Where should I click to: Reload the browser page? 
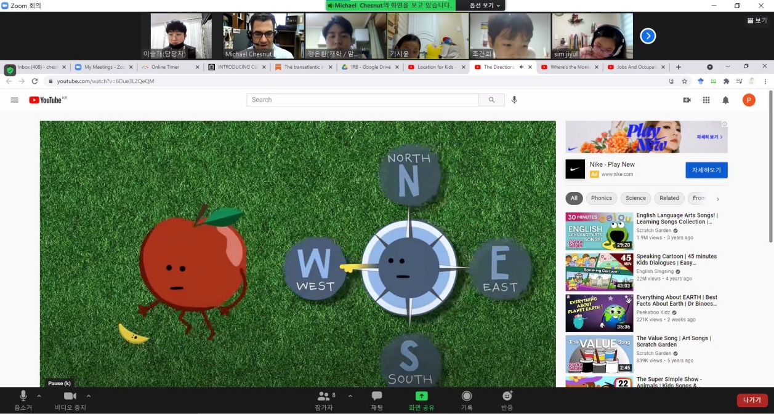point(34,81)
